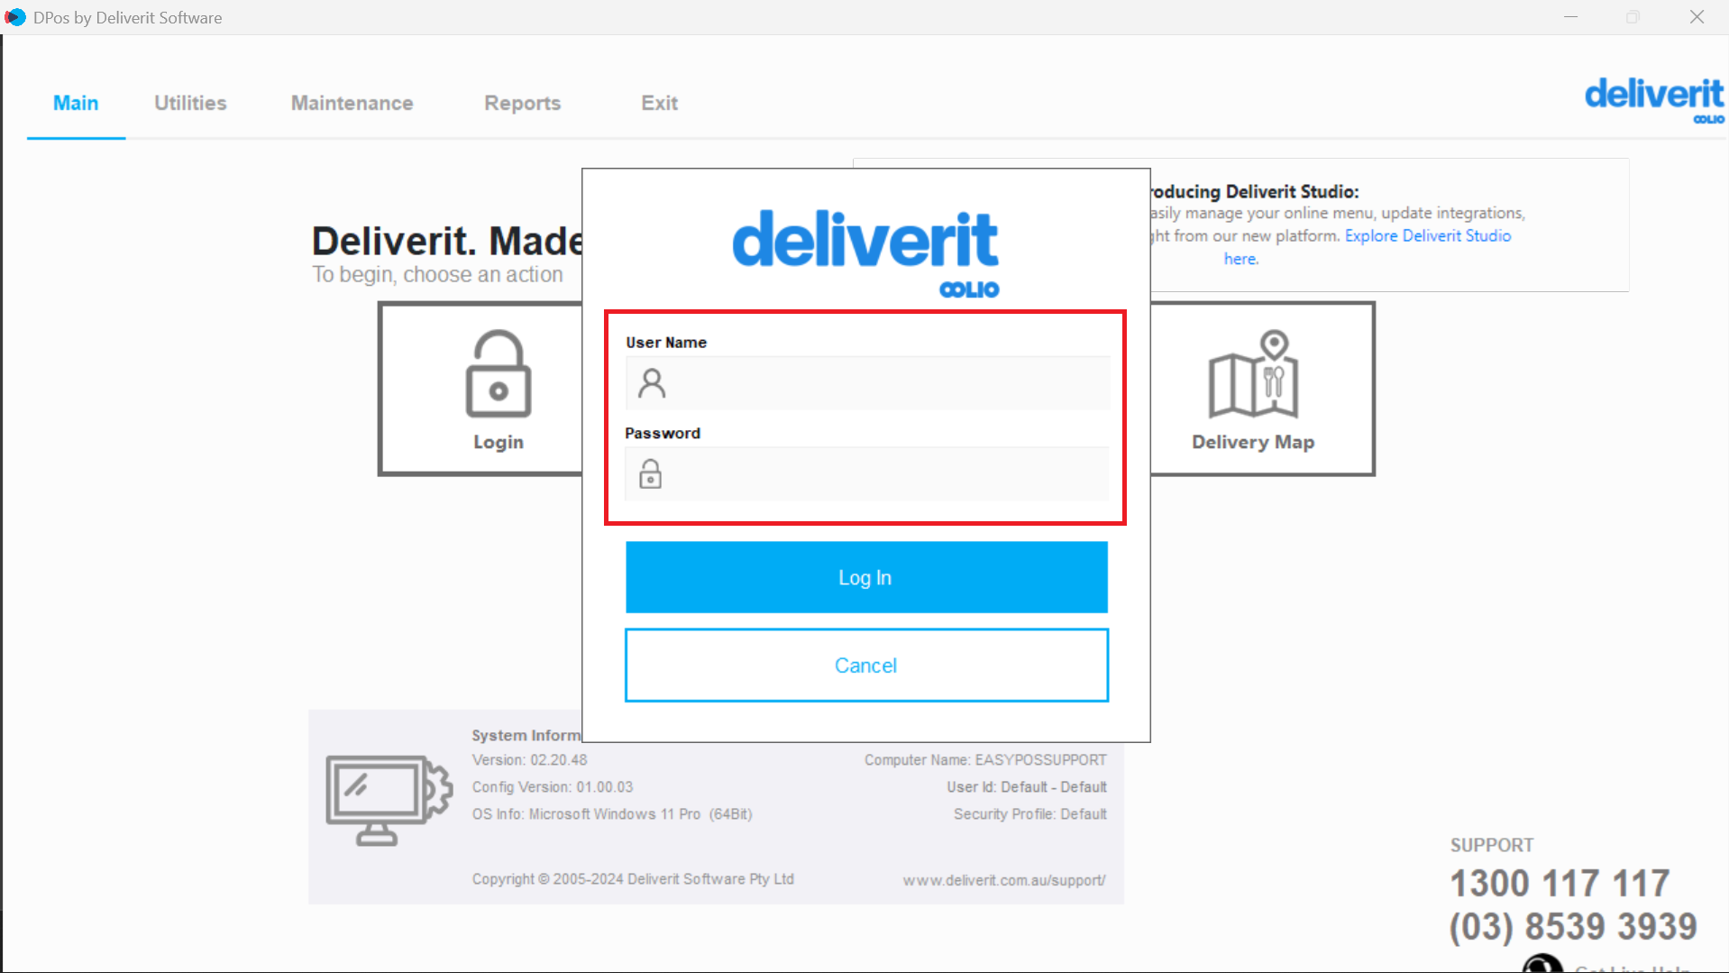Select the Login padlock icon
This screenshot has width=1729, height=973.
[497, 374]
